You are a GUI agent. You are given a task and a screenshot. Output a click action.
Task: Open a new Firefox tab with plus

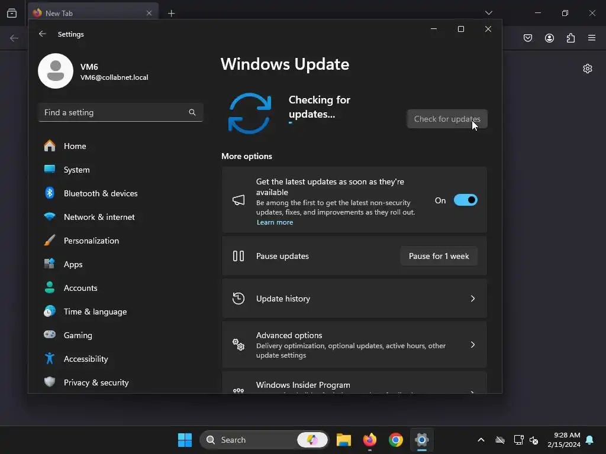coord(171,13)
